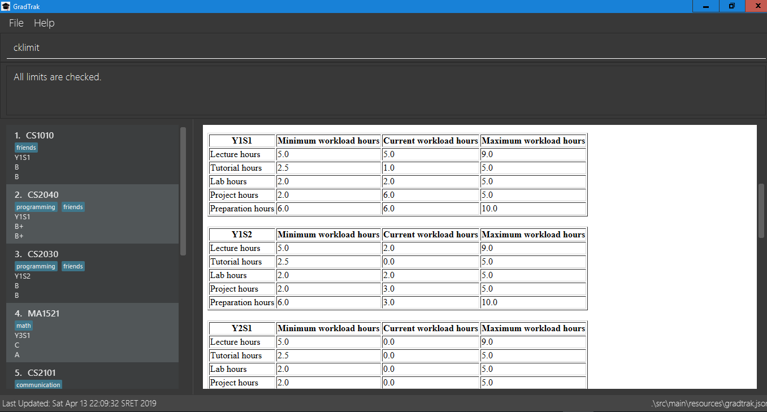Click the Last Updated status bar text
This screenshot has height=412, width=767.
pos(80,404)
